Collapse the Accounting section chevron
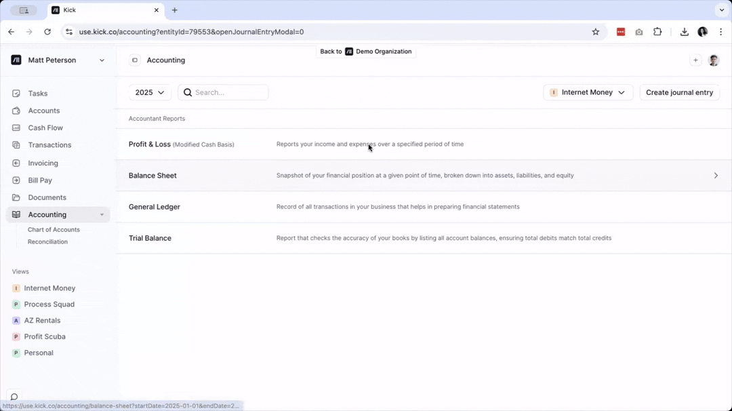732x411 pixels. [x=102, y=214]
